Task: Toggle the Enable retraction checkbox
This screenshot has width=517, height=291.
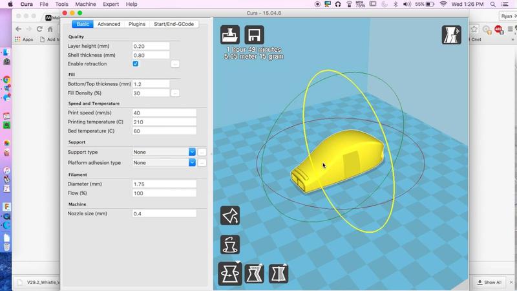Action: [x=136, y=64]
